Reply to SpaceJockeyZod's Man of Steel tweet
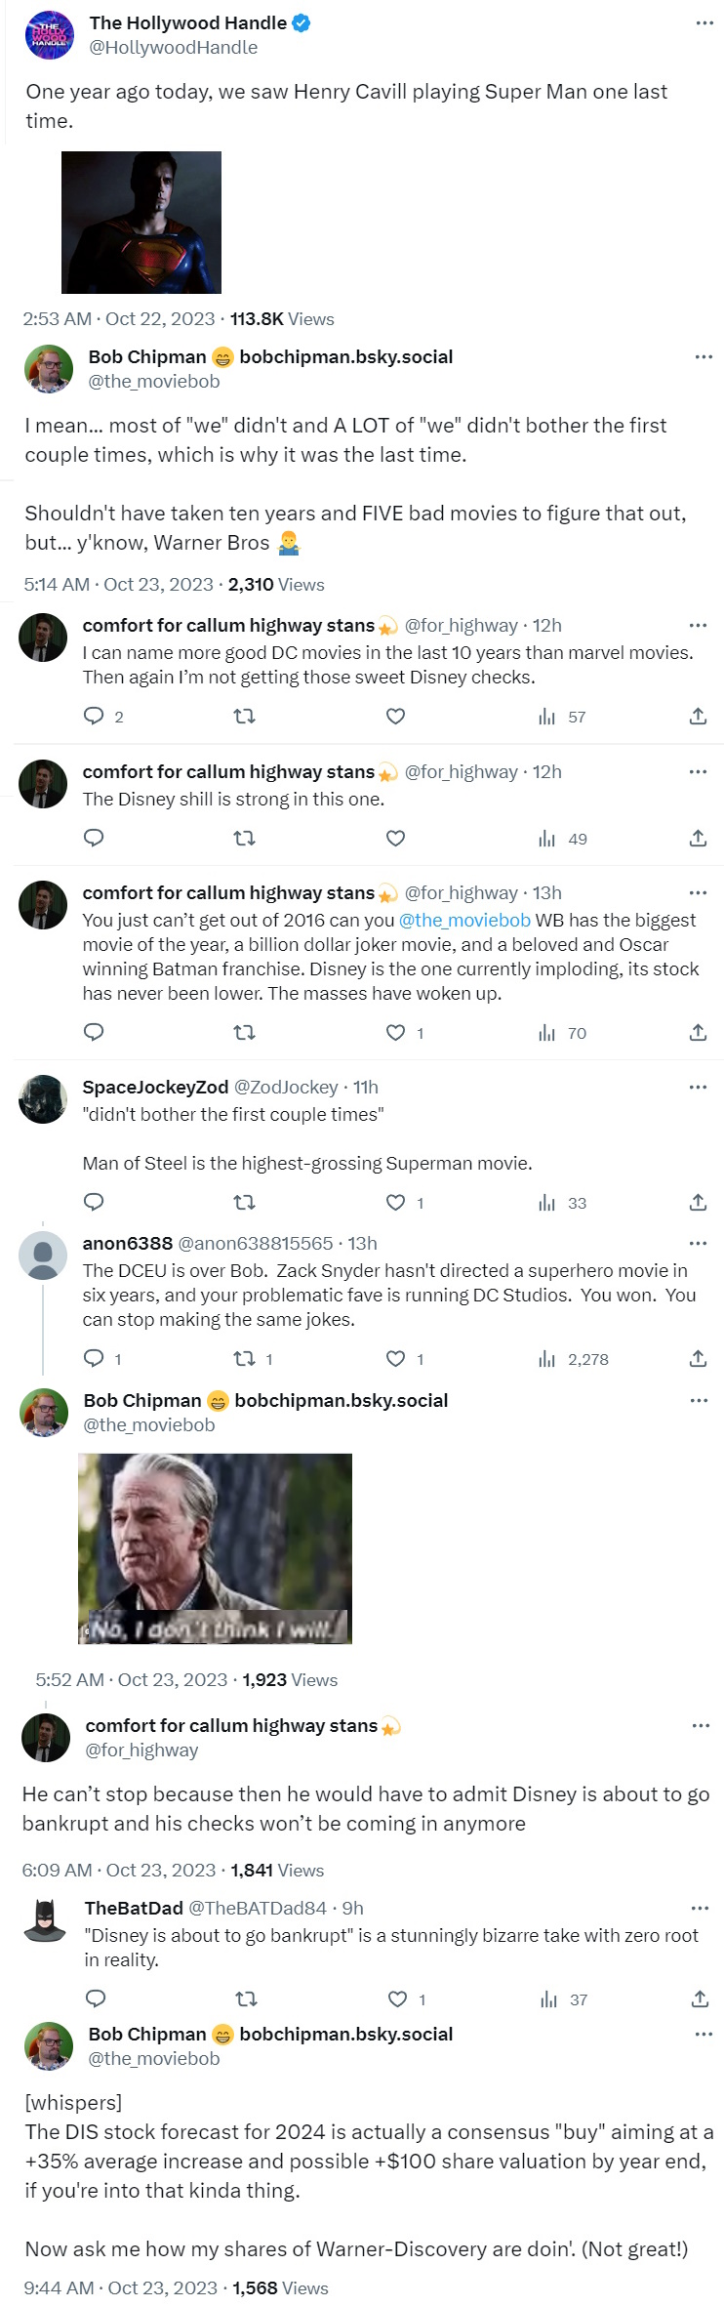This screenshot has width=724, height=2307. coord(94,1203)
